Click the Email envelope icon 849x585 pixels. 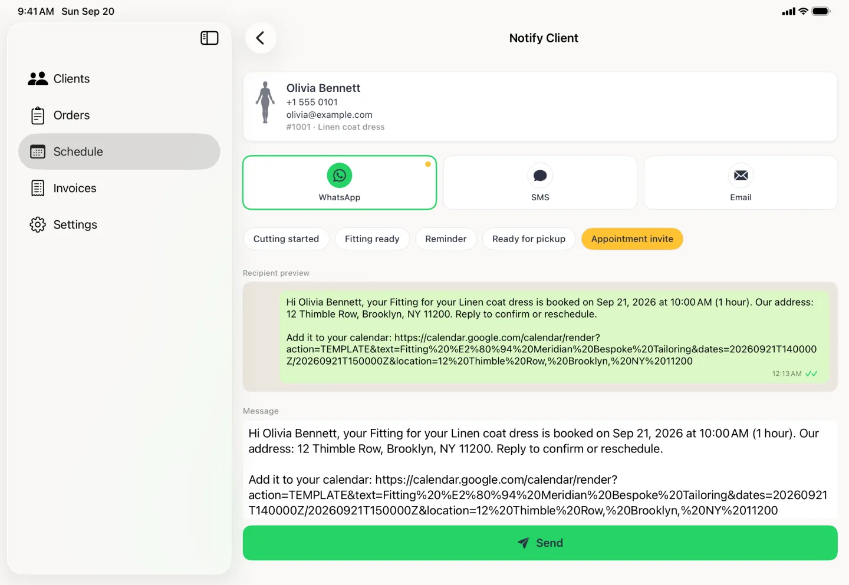[741, 176]
